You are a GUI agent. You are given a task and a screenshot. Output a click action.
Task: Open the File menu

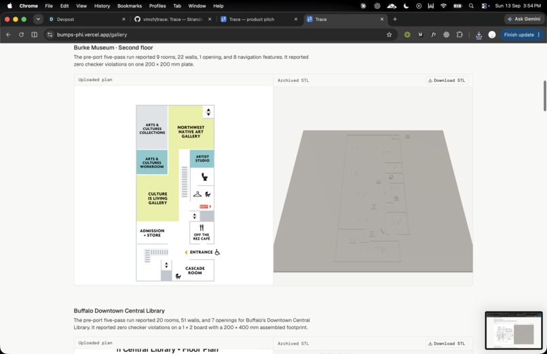point(49,6)
